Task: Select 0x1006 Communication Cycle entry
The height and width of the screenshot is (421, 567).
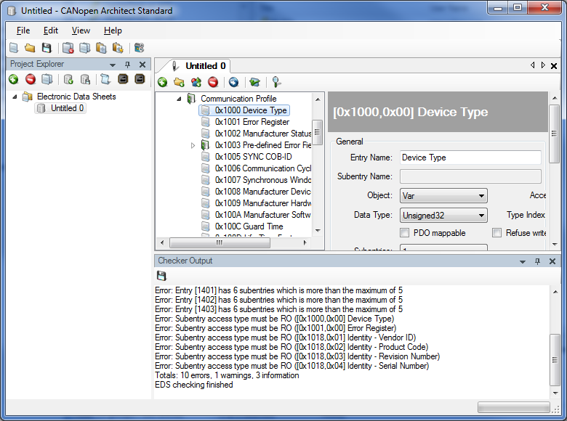Action: click(x=263, y=168)
